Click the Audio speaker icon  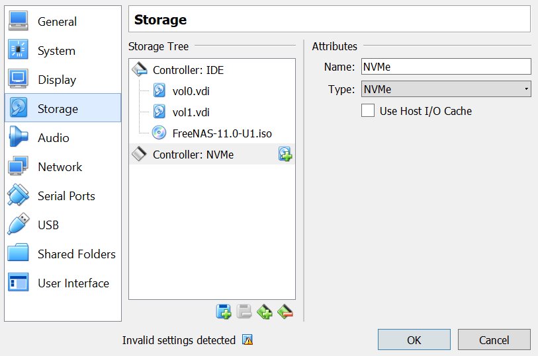(18, 137)
